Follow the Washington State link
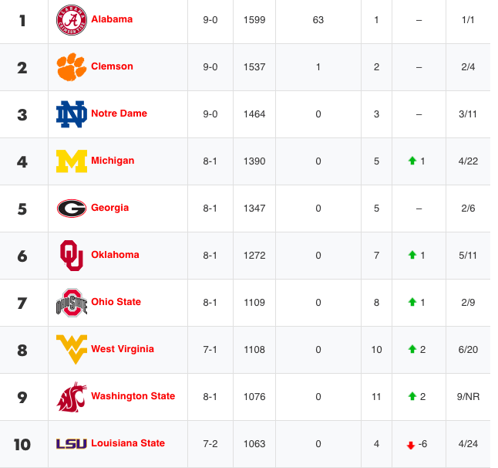498x468 pixels. [x=133, y=396]
